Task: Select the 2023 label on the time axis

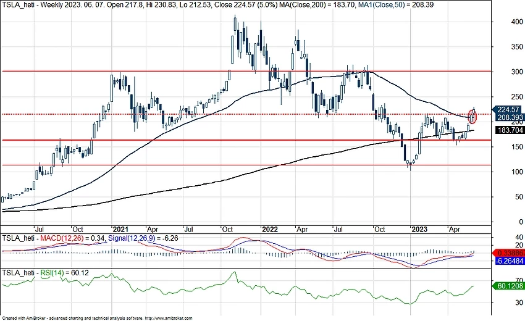Action: coord(419,229)
